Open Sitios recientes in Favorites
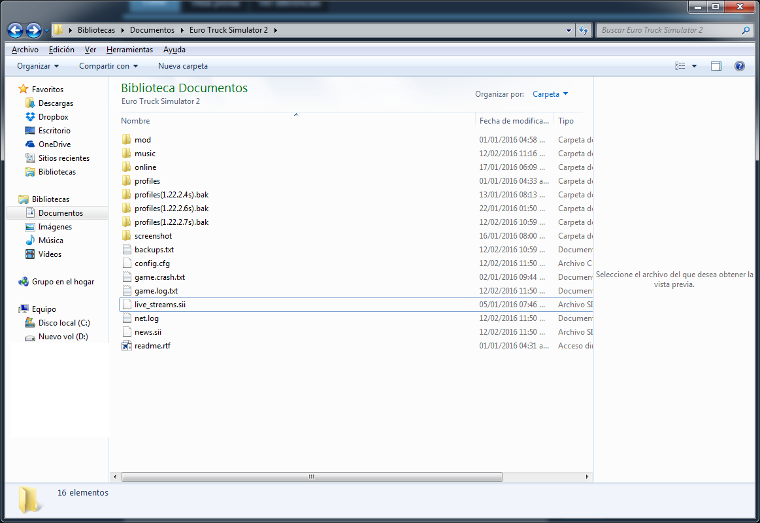 pos(64,158)
